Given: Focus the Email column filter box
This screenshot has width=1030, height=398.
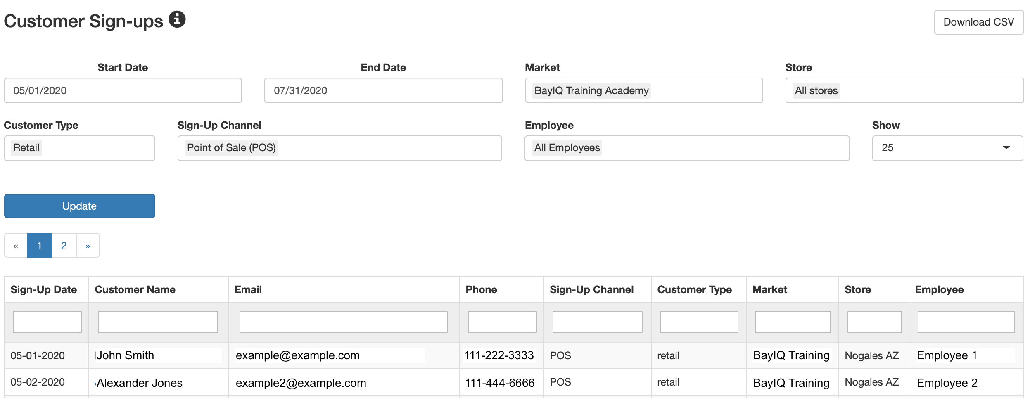Looking at the screenshot, I should tap(344, 322).
